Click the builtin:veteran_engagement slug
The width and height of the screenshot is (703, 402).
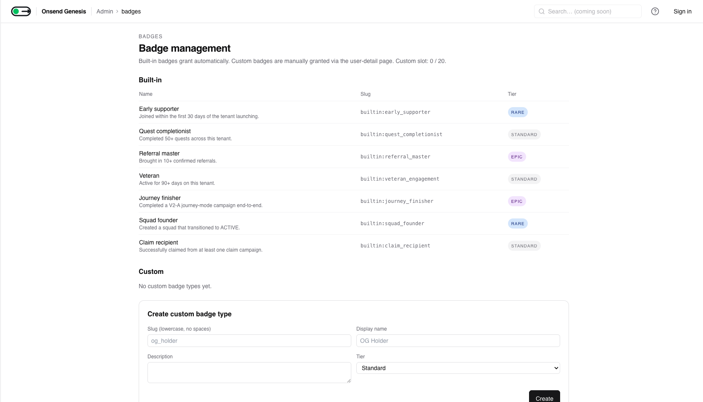[x=400, y=179]
